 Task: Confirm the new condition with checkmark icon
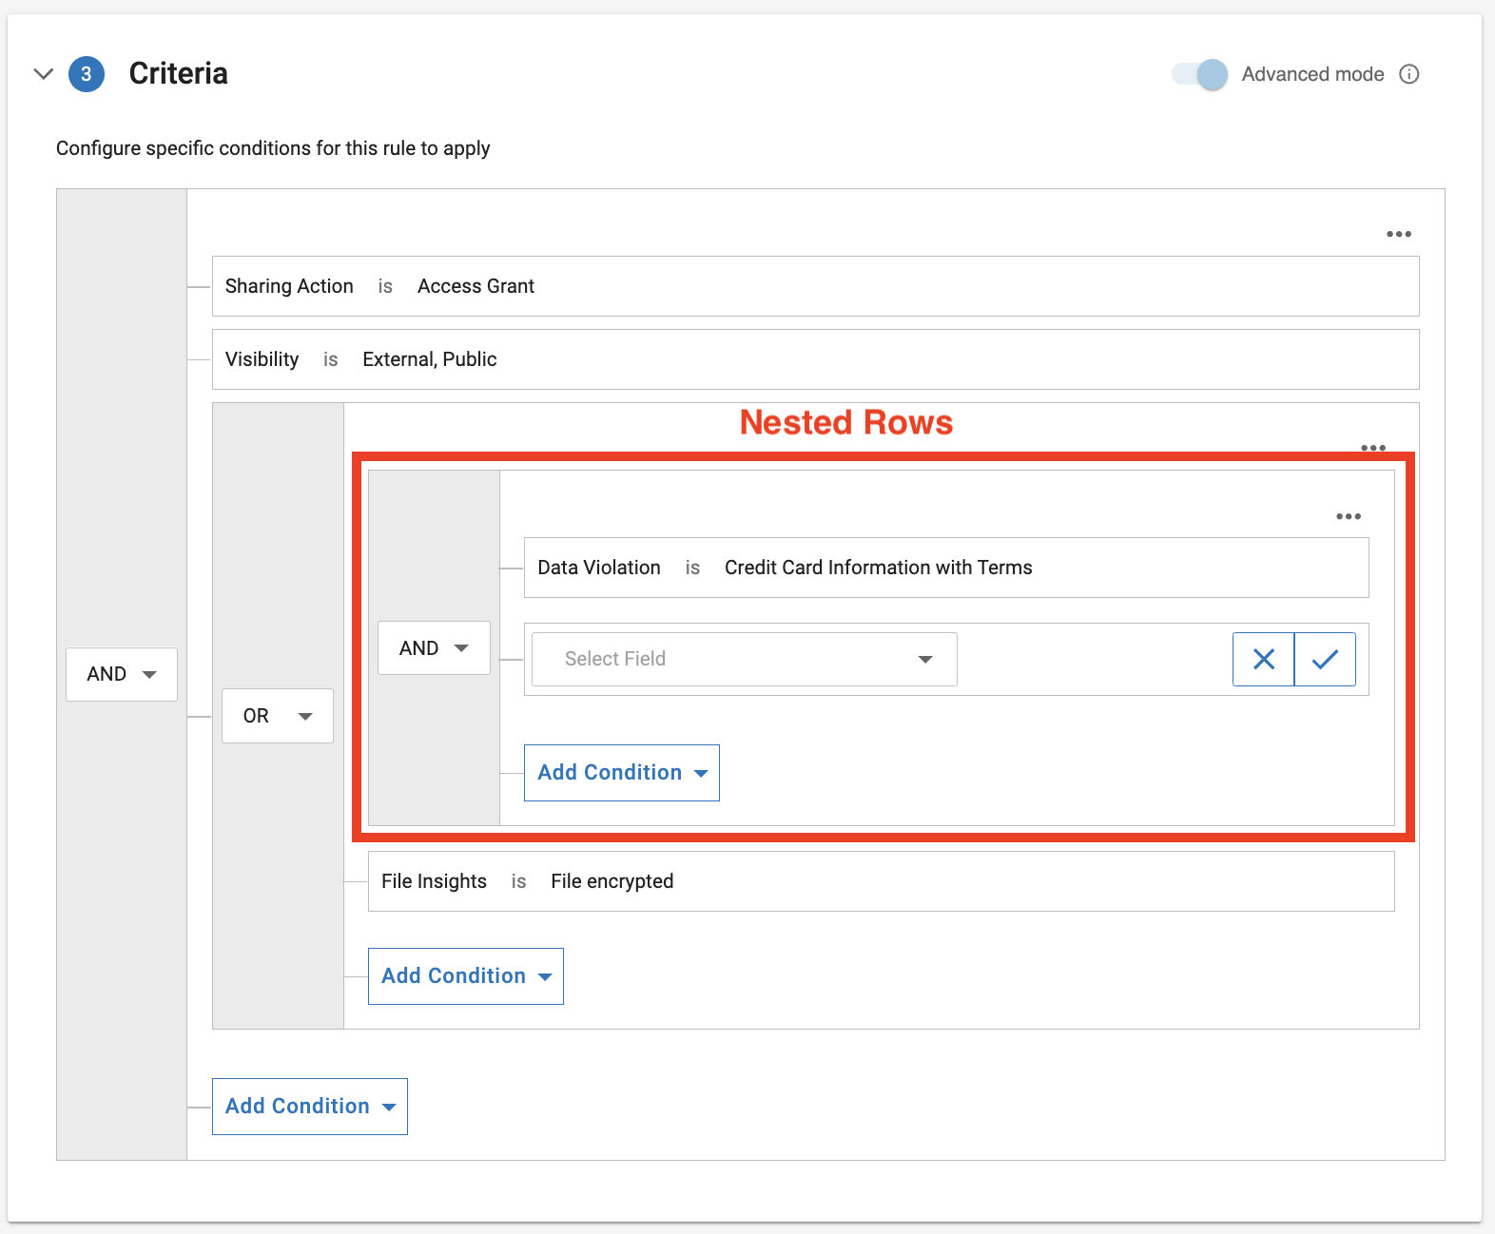click(1325, 659)
